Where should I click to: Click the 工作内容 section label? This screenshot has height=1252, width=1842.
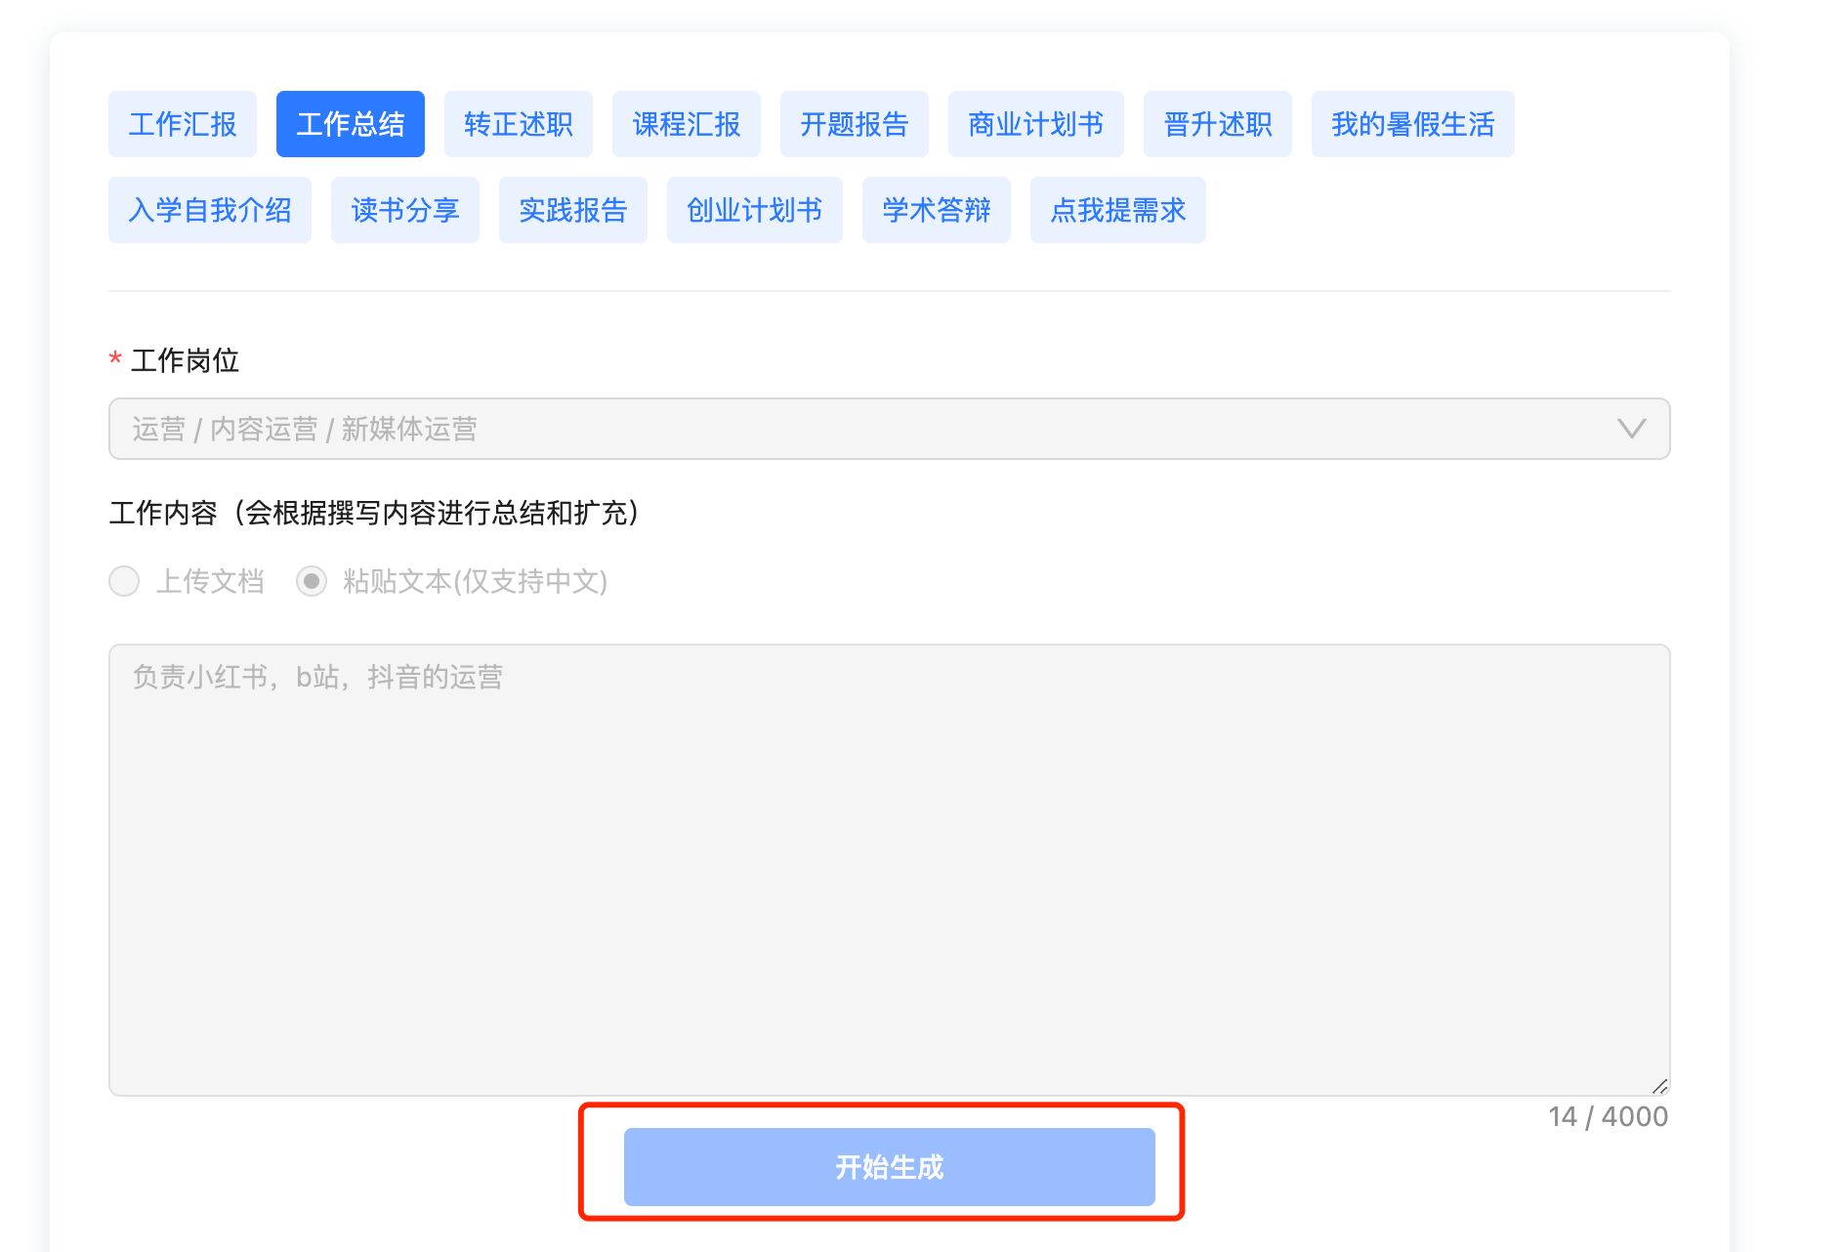[375, 513]
